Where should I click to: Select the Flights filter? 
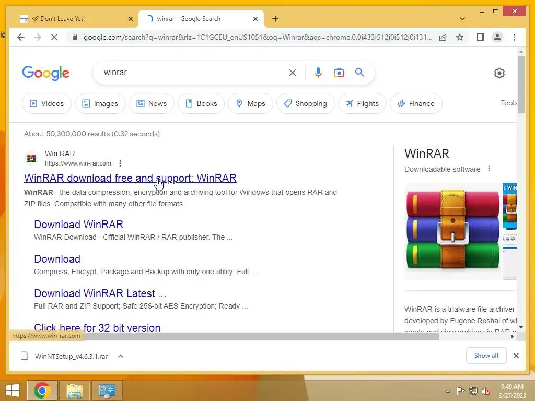pos(362,103)
